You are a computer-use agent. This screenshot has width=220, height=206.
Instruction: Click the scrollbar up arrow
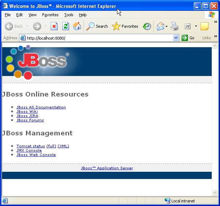[x=215, y=46]
